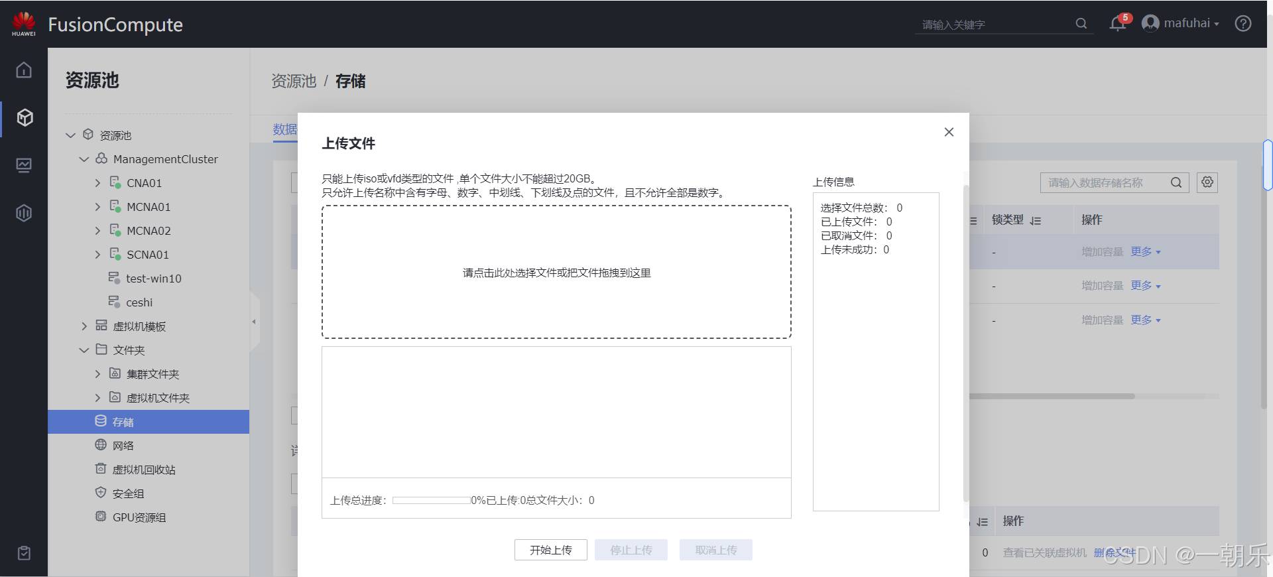Expand the CNA01 host node

pos(97,183)
